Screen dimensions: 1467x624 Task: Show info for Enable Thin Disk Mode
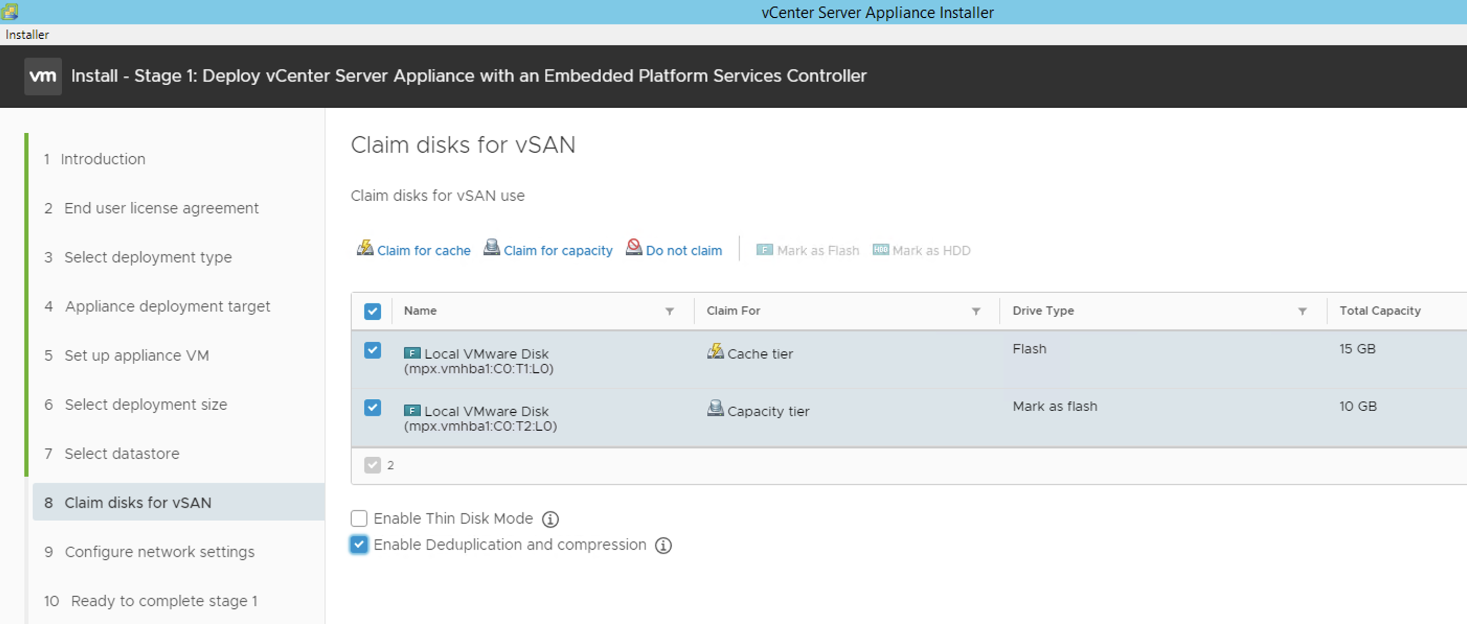(x=550, y=519)
